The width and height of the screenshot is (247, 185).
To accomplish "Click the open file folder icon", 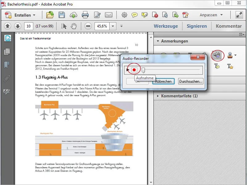I will tap(50, 15).
